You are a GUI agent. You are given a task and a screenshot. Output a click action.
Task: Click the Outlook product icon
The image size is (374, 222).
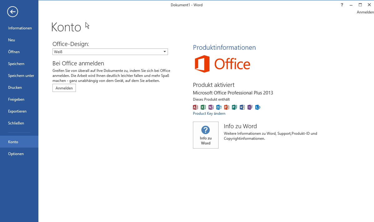[219, 107]
